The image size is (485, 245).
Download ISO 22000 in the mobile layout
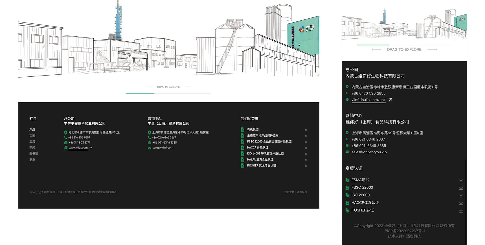pos(461,195)
